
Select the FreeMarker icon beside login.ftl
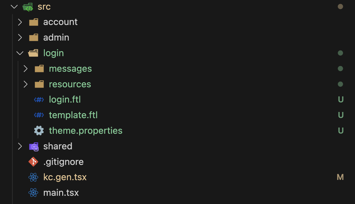coord(39,99)
